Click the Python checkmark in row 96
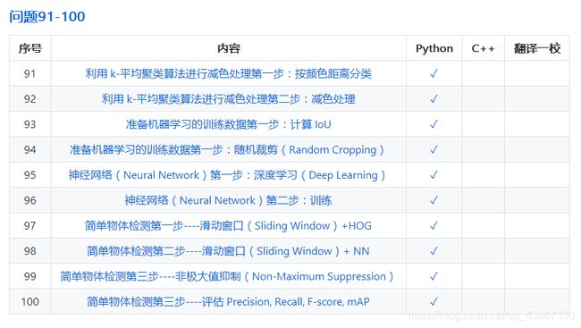This screenshot has height=328, width=581. click(x=434, y=200)
